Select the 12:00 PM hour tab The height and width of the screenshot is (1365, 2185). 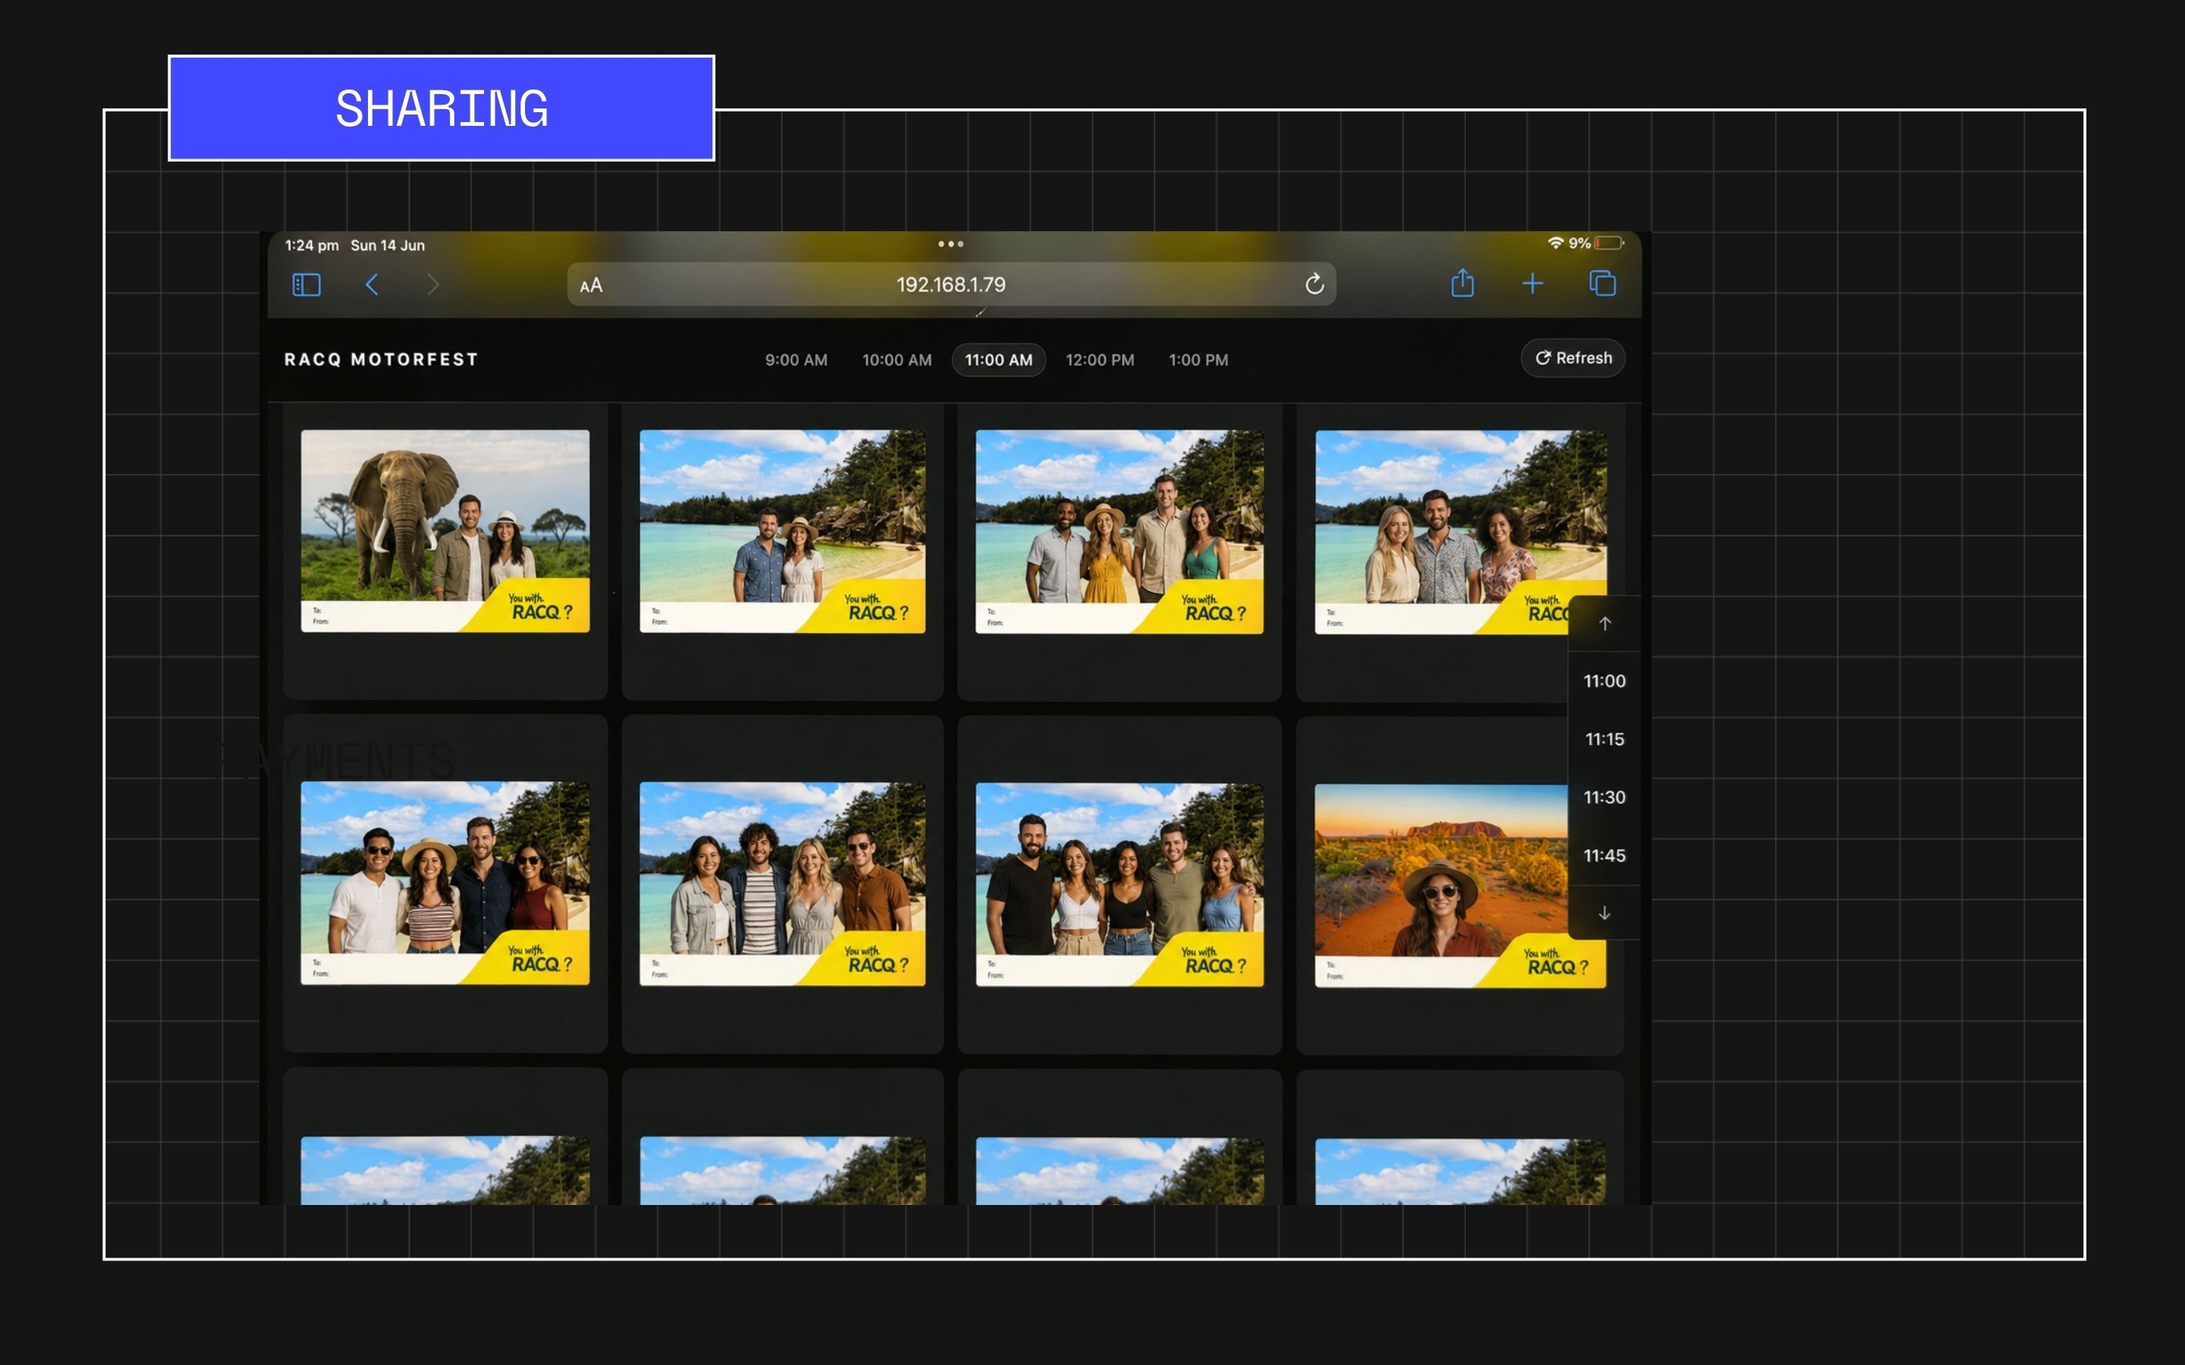click(x=1100, y=360)
